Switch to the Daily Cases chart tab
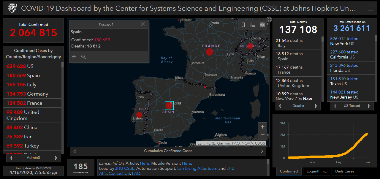 345,171
